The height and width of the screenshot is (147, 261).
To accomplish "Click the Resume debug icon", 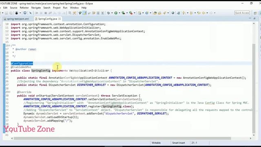I will [x=37, y=13].
